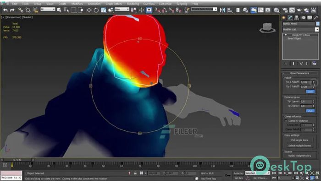This screenshot has width=321, height=183.
Task: Toggle the highlighted Ribbon button
Action: click(254, 10)
